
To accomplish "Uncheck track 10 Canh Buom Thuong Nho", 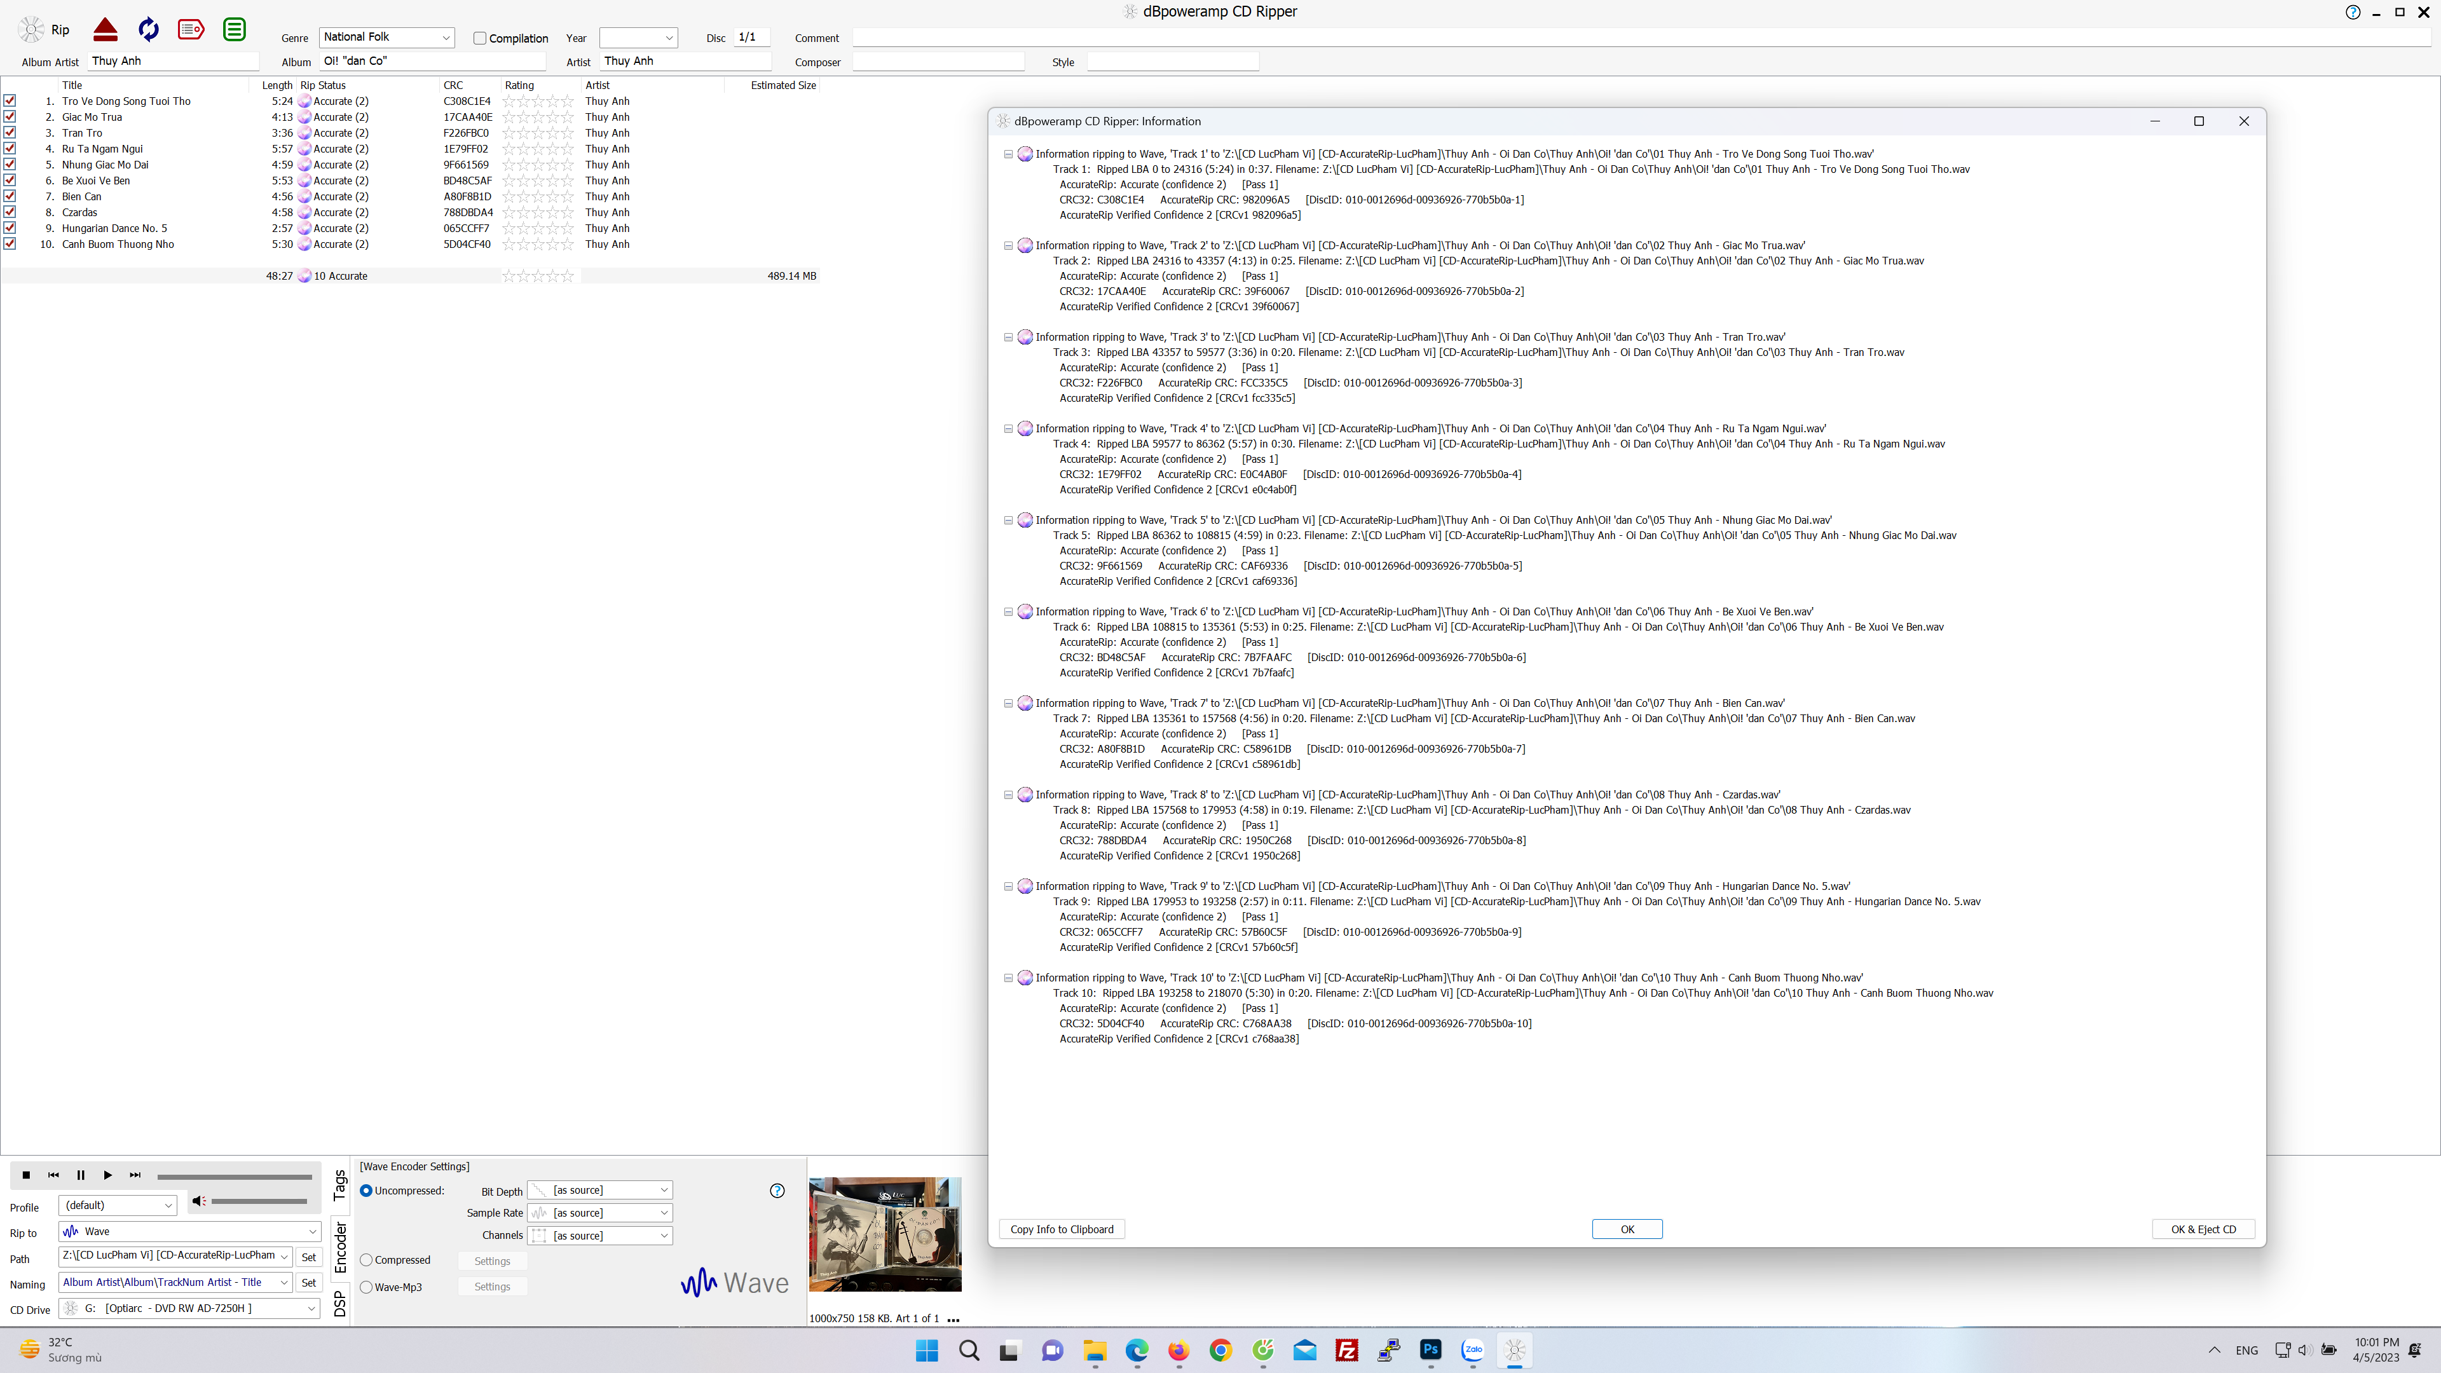I will 10,243.
